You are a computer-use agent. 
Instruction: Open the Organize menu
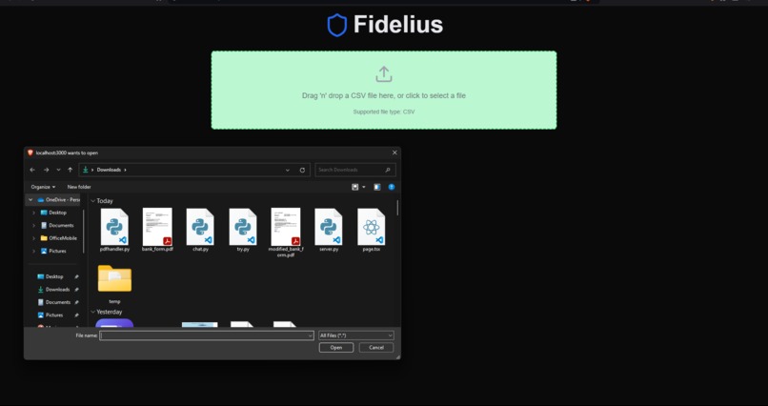coord(43,187)
